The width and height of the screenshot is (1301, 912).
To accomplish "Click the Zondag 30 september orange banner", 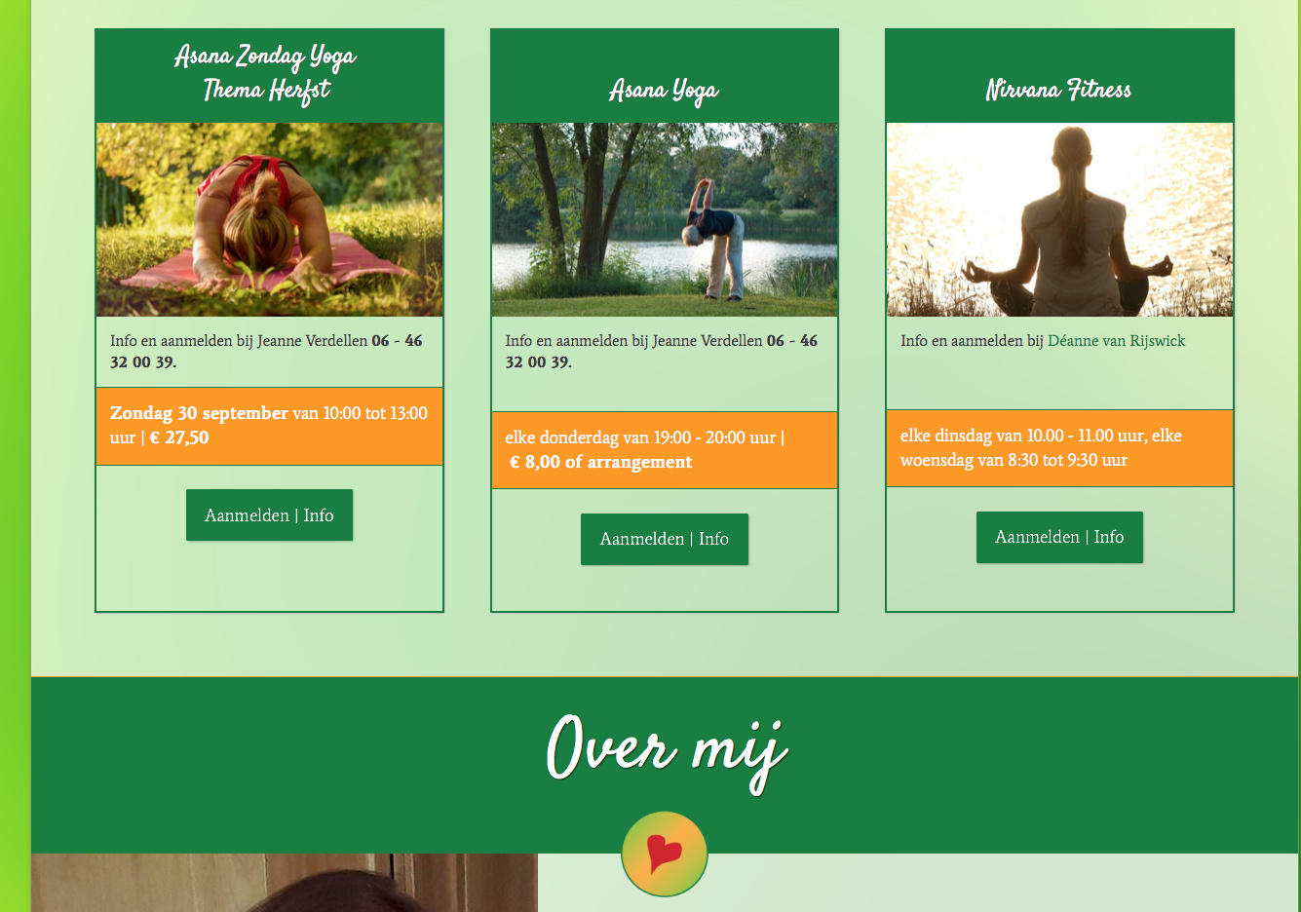I will pyautogui.click(x=270, y=426).
